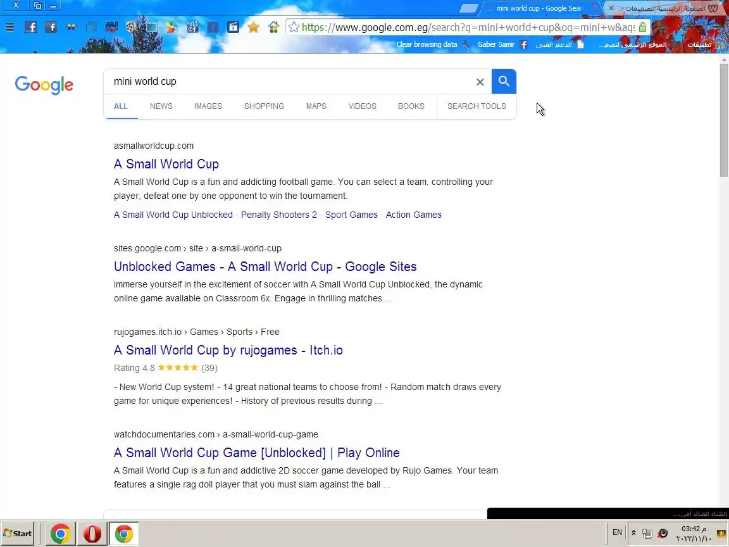Switch to the NEWS tab
The height and width of the screenshot is (547, 729).
point(161,106)
